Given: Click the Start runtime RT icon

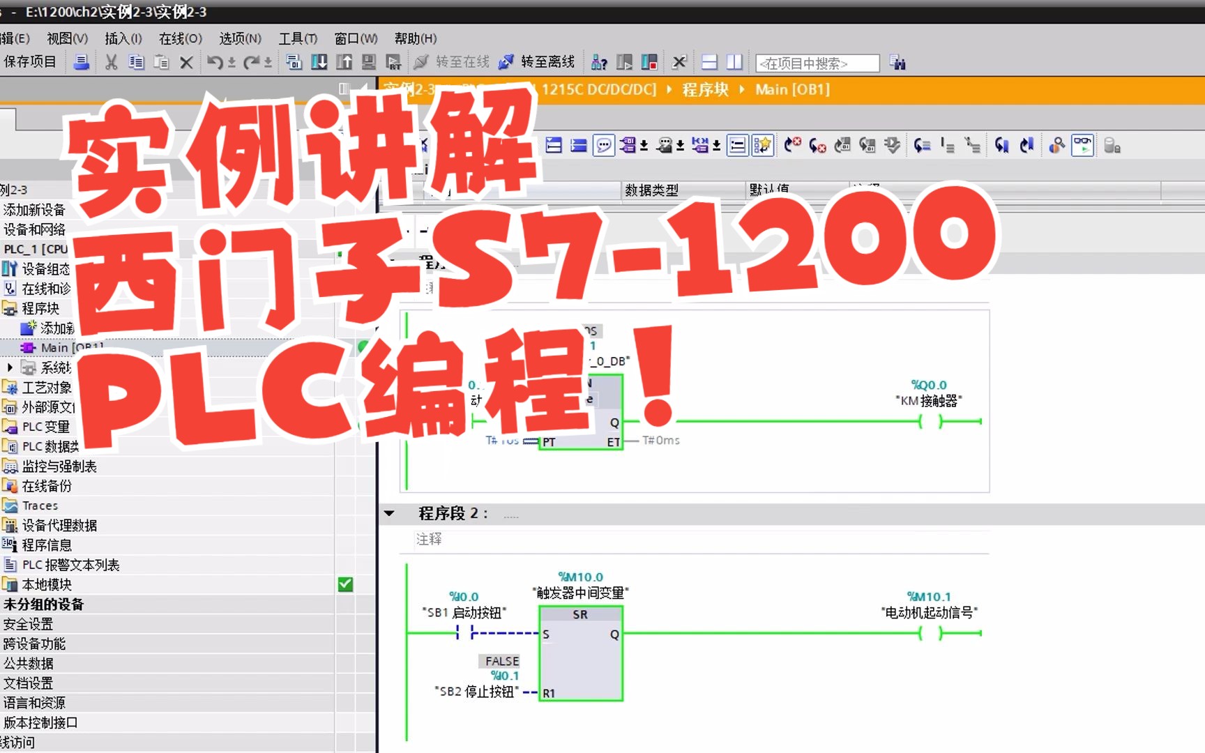Looking at the screenshot, I should tap(394, 63).
